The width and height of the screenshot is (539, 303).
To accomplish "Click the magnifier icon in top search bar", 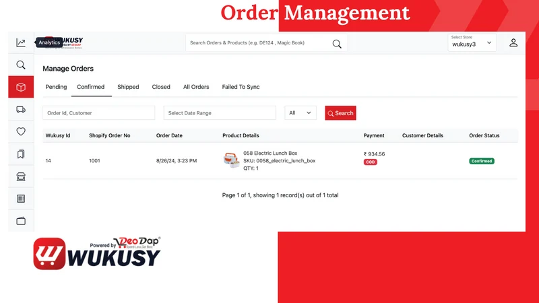I will pos(337,44).
